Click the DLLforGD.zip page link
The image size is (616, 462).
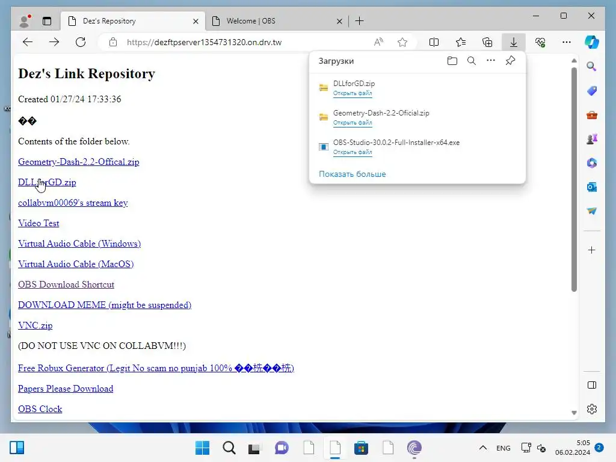[47, 182]
